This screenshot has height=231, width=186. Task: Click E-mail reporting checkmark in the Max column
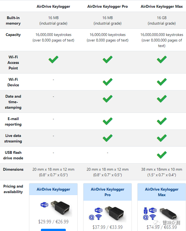[162, 121]
